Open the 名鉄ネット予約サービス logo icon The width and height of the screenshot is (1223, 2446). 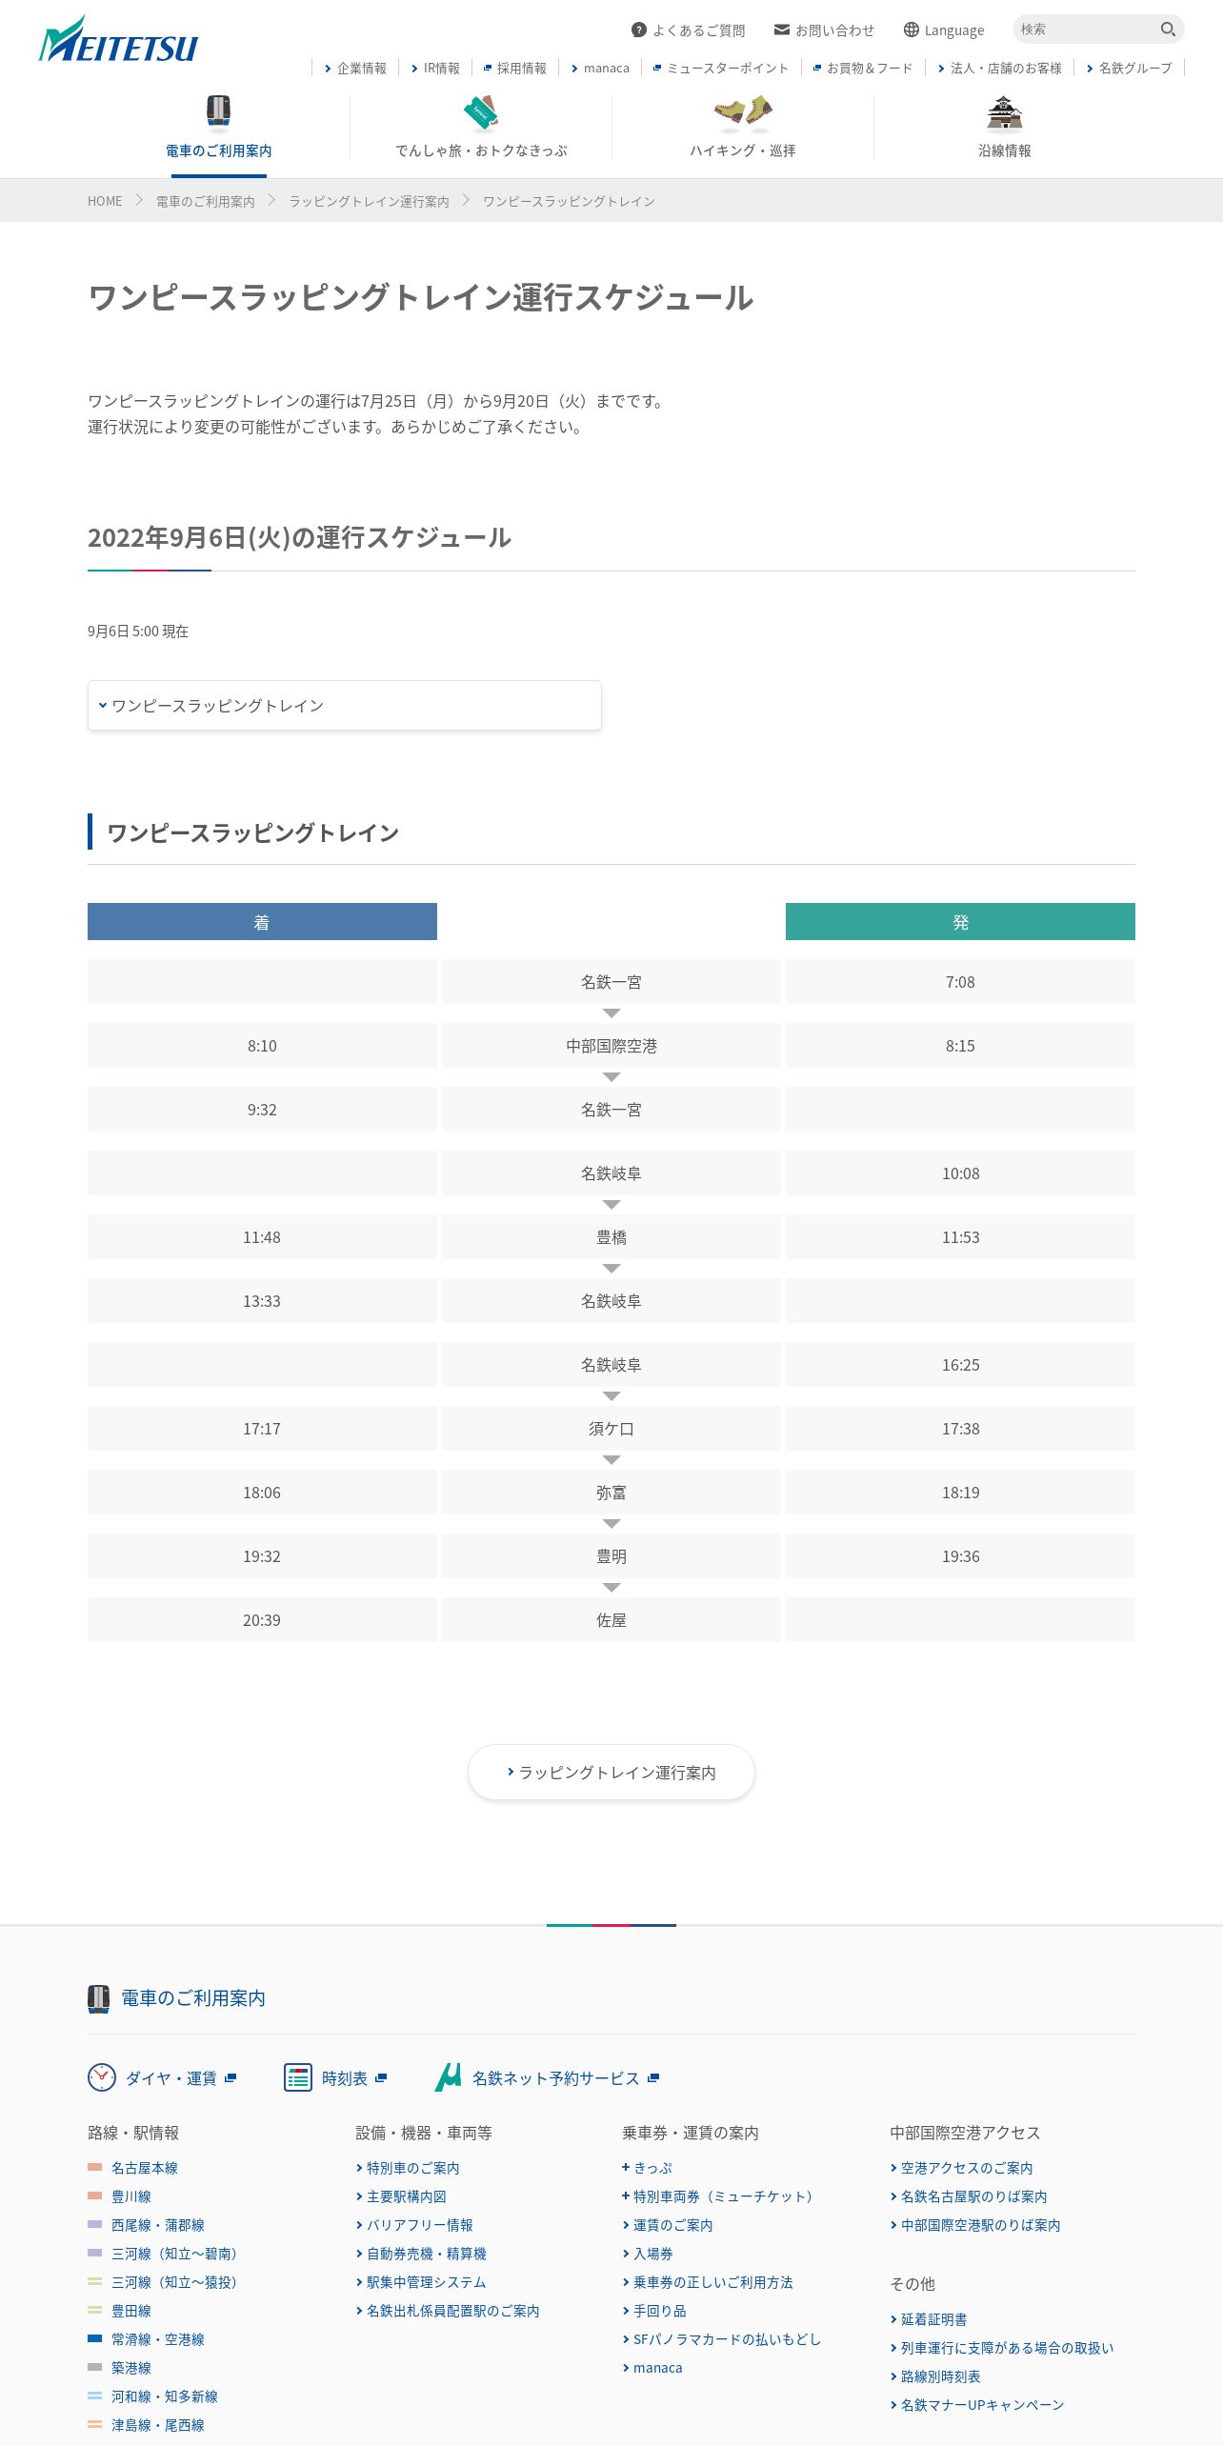coord(449,2077)
